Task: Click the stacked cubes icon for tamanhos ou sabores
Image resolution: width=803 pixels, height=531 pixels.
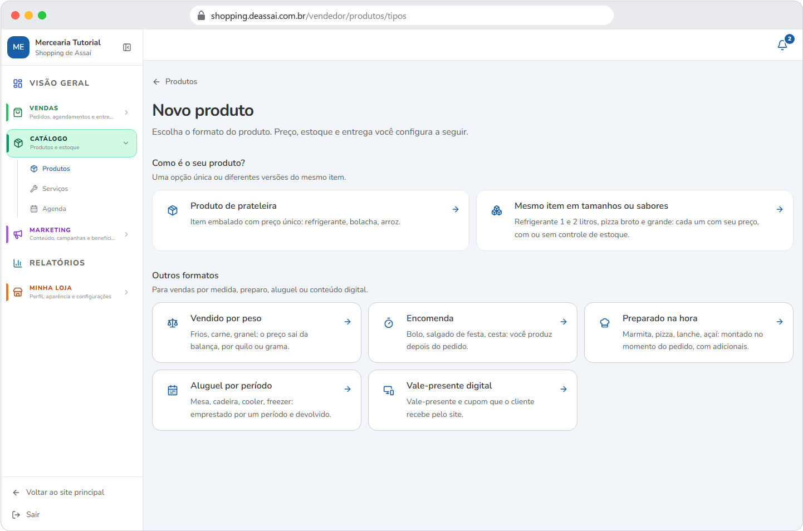Action: (x=497, y=210)
